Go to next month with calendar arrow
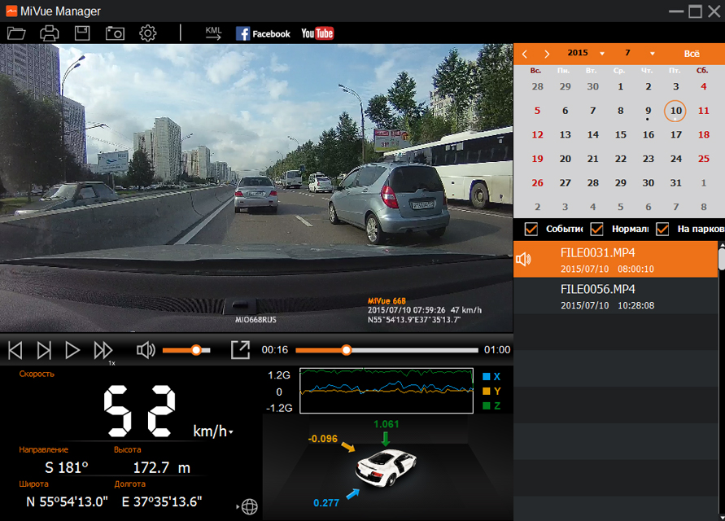Image resolution: width=725 pixels, height=521 pixels. point(545,53)
